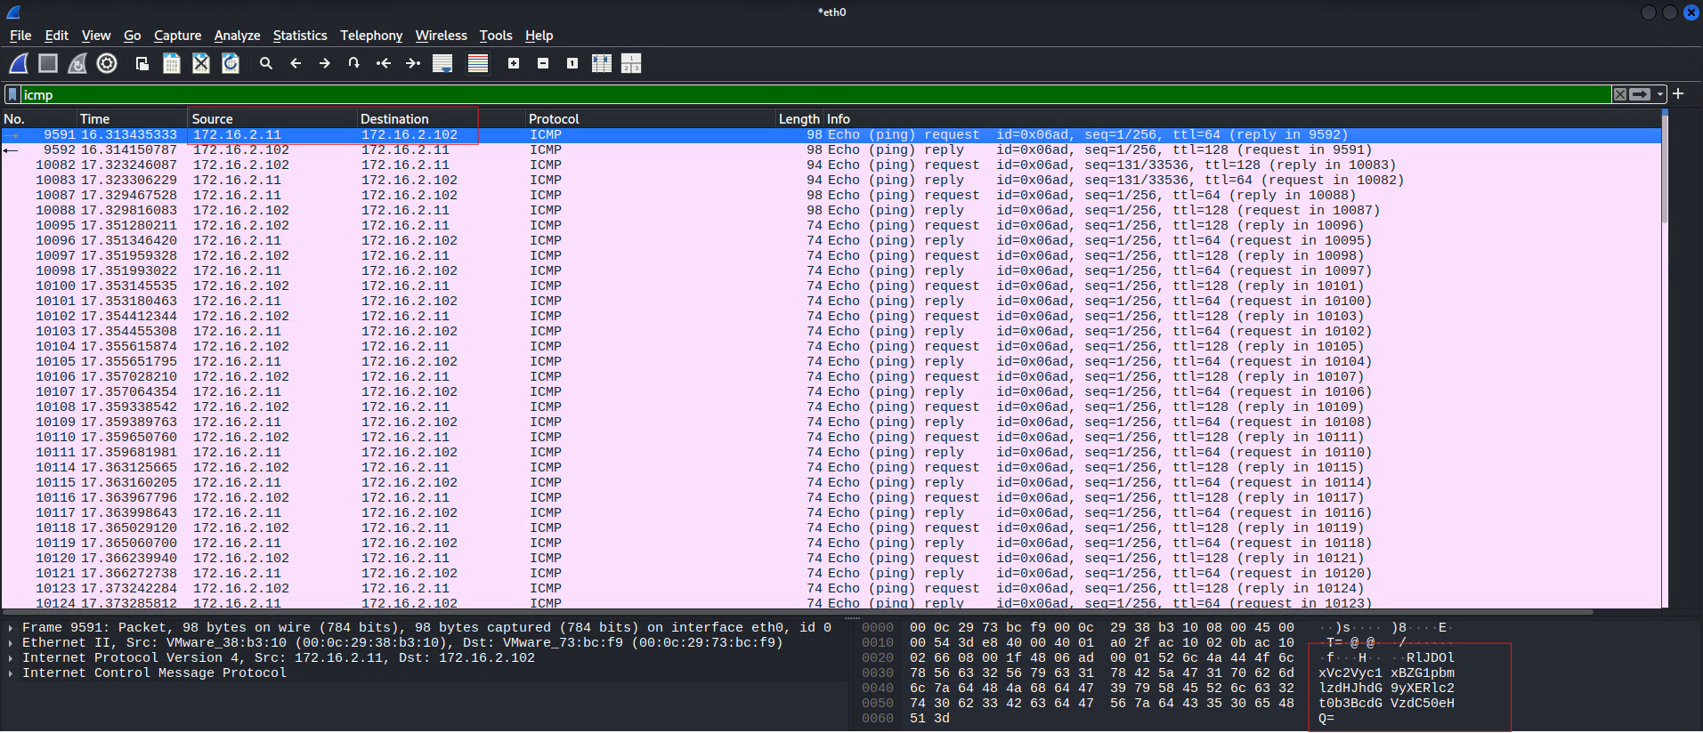Screen dimensions: 1703x733
Task: Sort by the Length column header
Action: pyautogui.click(x=799, y=119)
